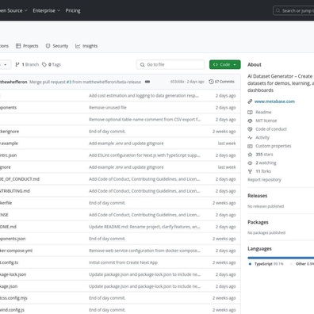Click the fork icon
The image size is (314, 314).
tap(250, 171)
